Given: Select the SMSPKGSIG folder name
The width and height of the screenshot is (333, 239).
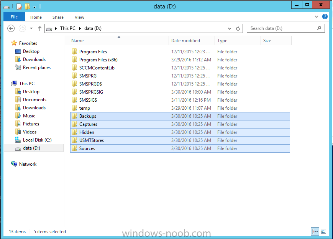Looking at the screenshot, I should click(91, 92).
